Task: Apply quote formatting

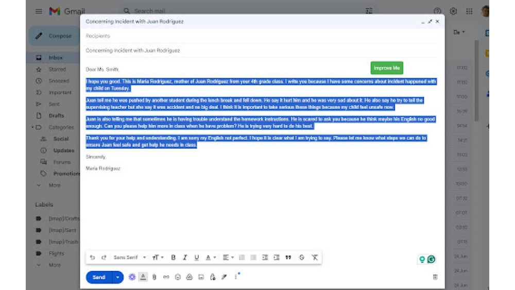Action: 288,258
